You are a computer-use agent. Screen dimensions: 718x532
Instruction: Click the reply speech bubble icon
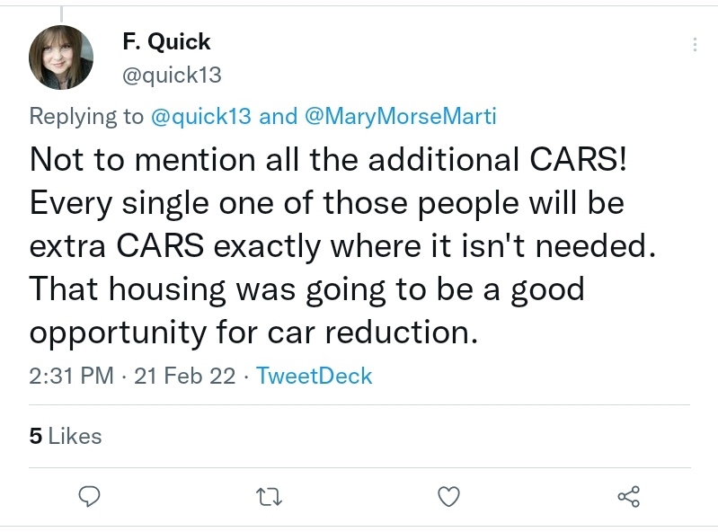[x=88, y=495]
